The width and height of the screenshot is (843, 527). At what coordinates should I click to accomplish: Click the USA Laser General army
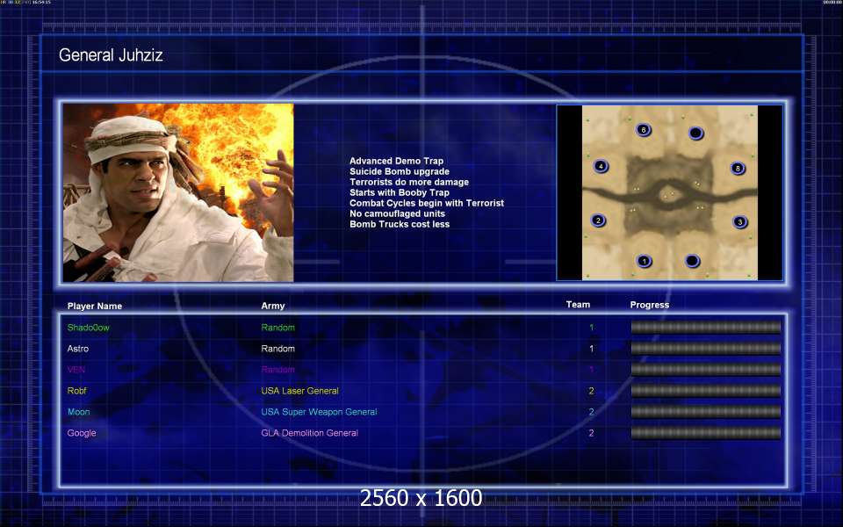pos(300,391)
